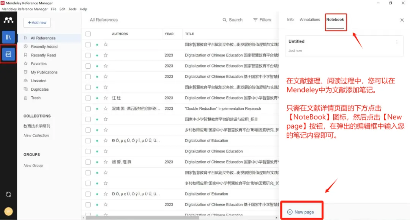
Task: Click the author cell 江 杜
Action: 117,98
